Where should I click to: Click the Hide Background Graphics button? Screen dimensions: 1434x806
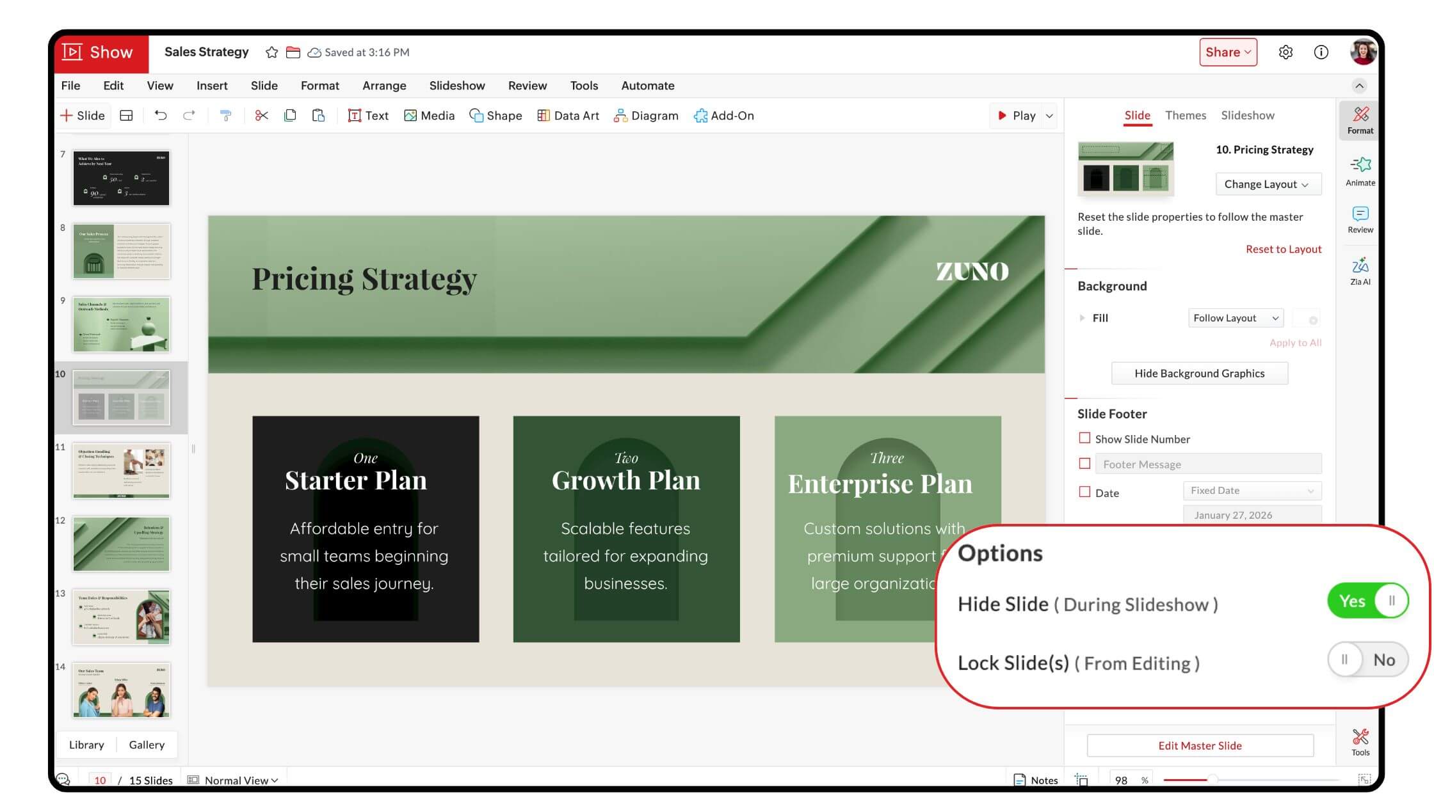[x=1199, y=374]
